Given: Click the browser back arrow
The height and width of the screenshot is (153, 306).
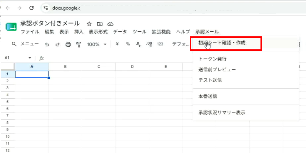Looking at the screenshot, I should (x=7, y=8).
